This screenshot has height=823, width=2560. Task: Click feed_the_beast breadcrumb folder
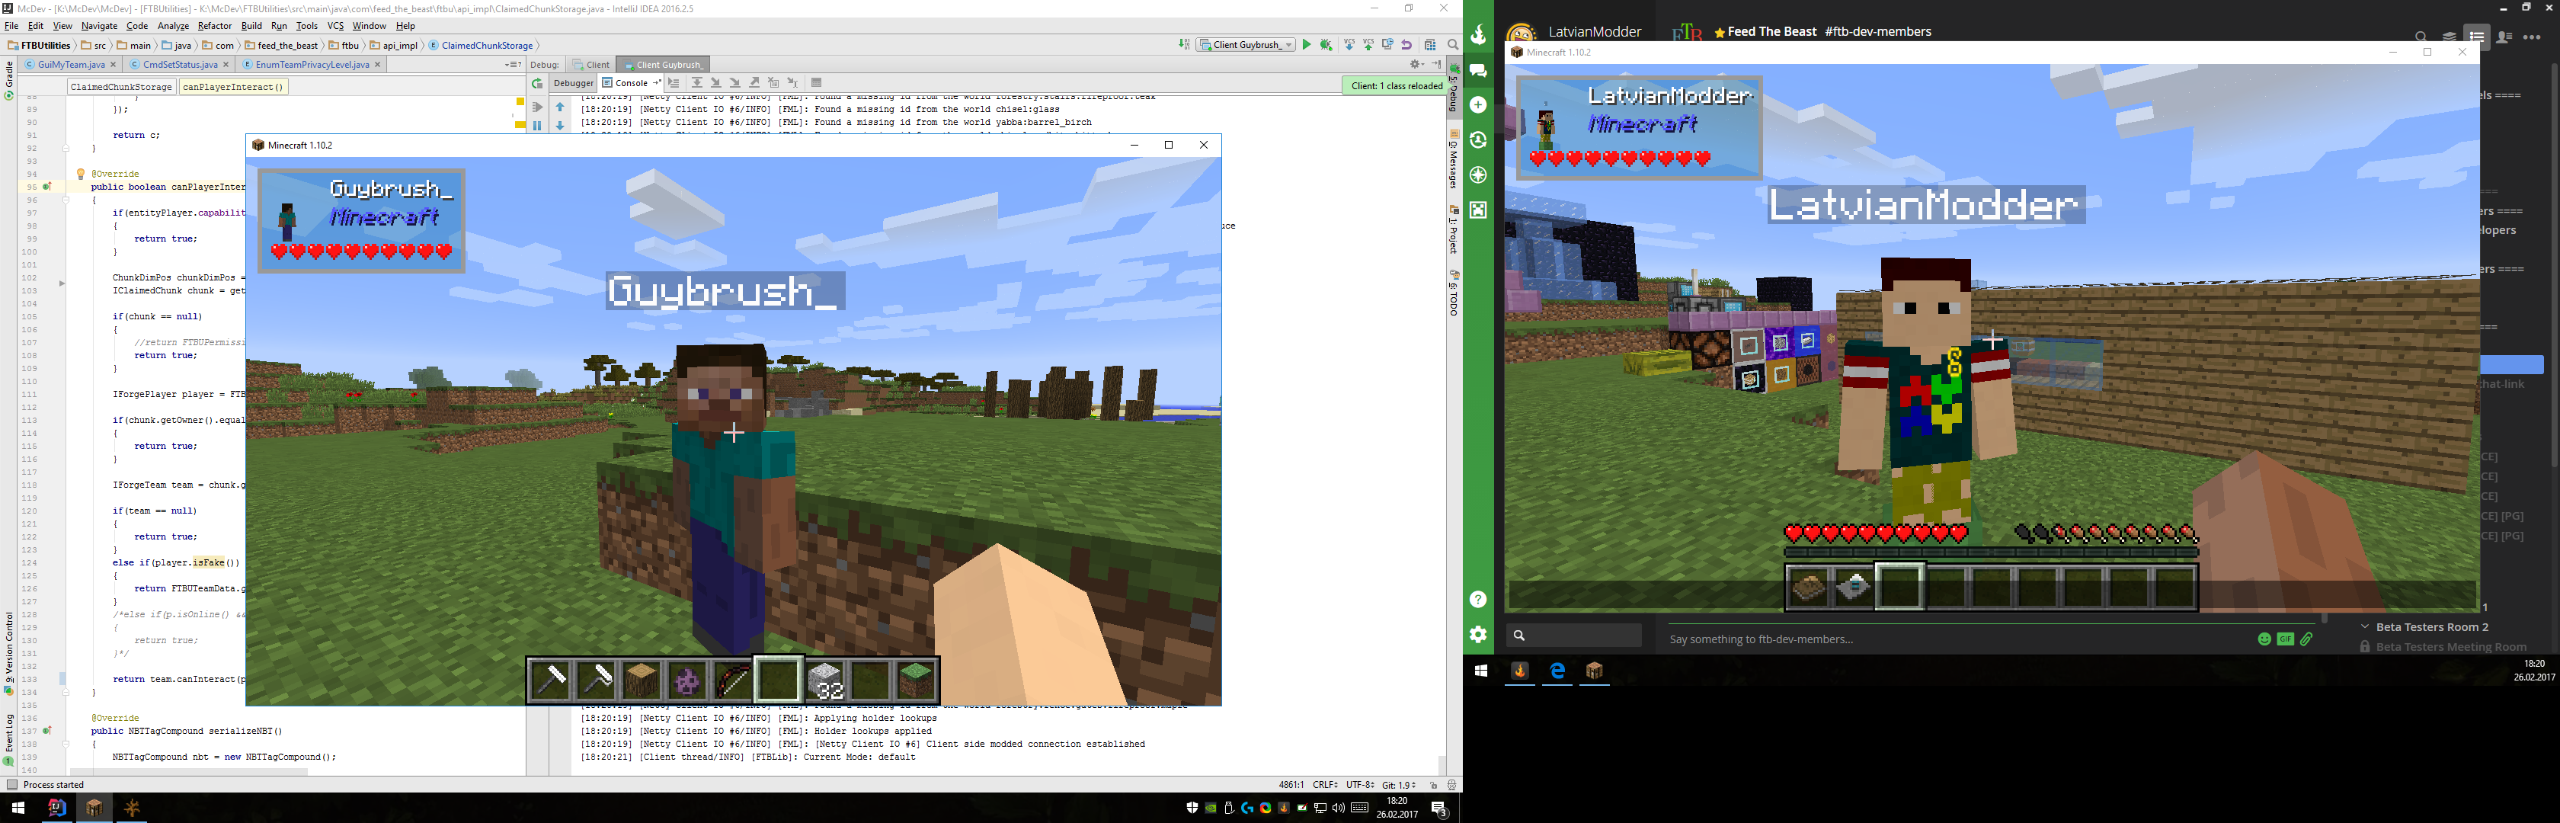(286, 46)
